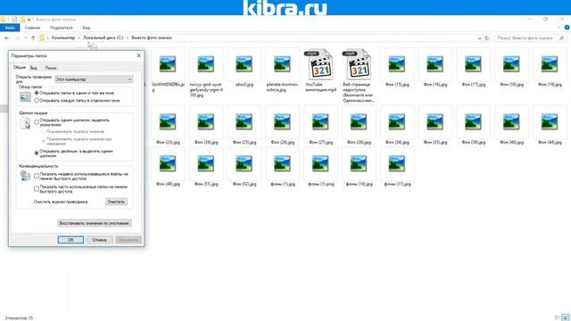The width and height of the screenshot is (571, 321).
Task: Open recent locations dropdown near nav arrows
Action: [x=26, y=37]
